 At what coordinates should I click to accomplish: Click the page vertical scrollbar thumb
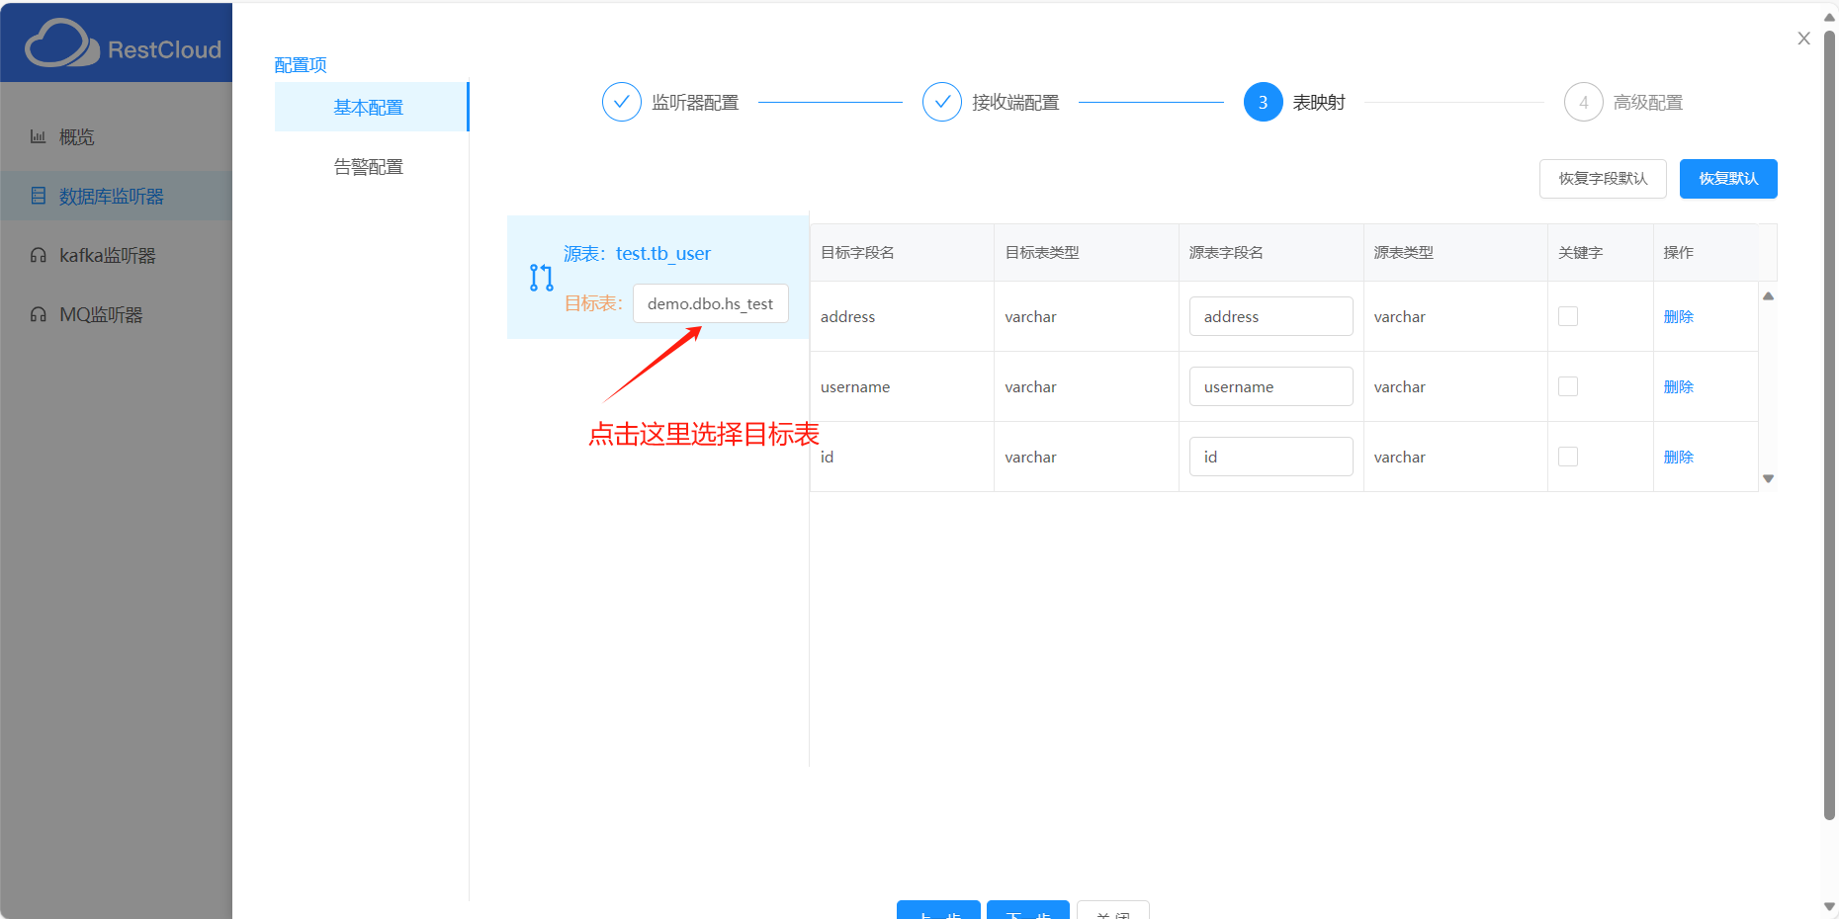coord(1829,425)
